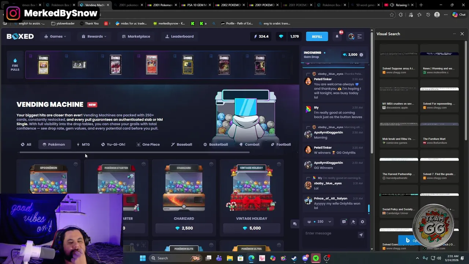Open the favorites list icon
Screen dimensions: 469x264
(419, 15)
